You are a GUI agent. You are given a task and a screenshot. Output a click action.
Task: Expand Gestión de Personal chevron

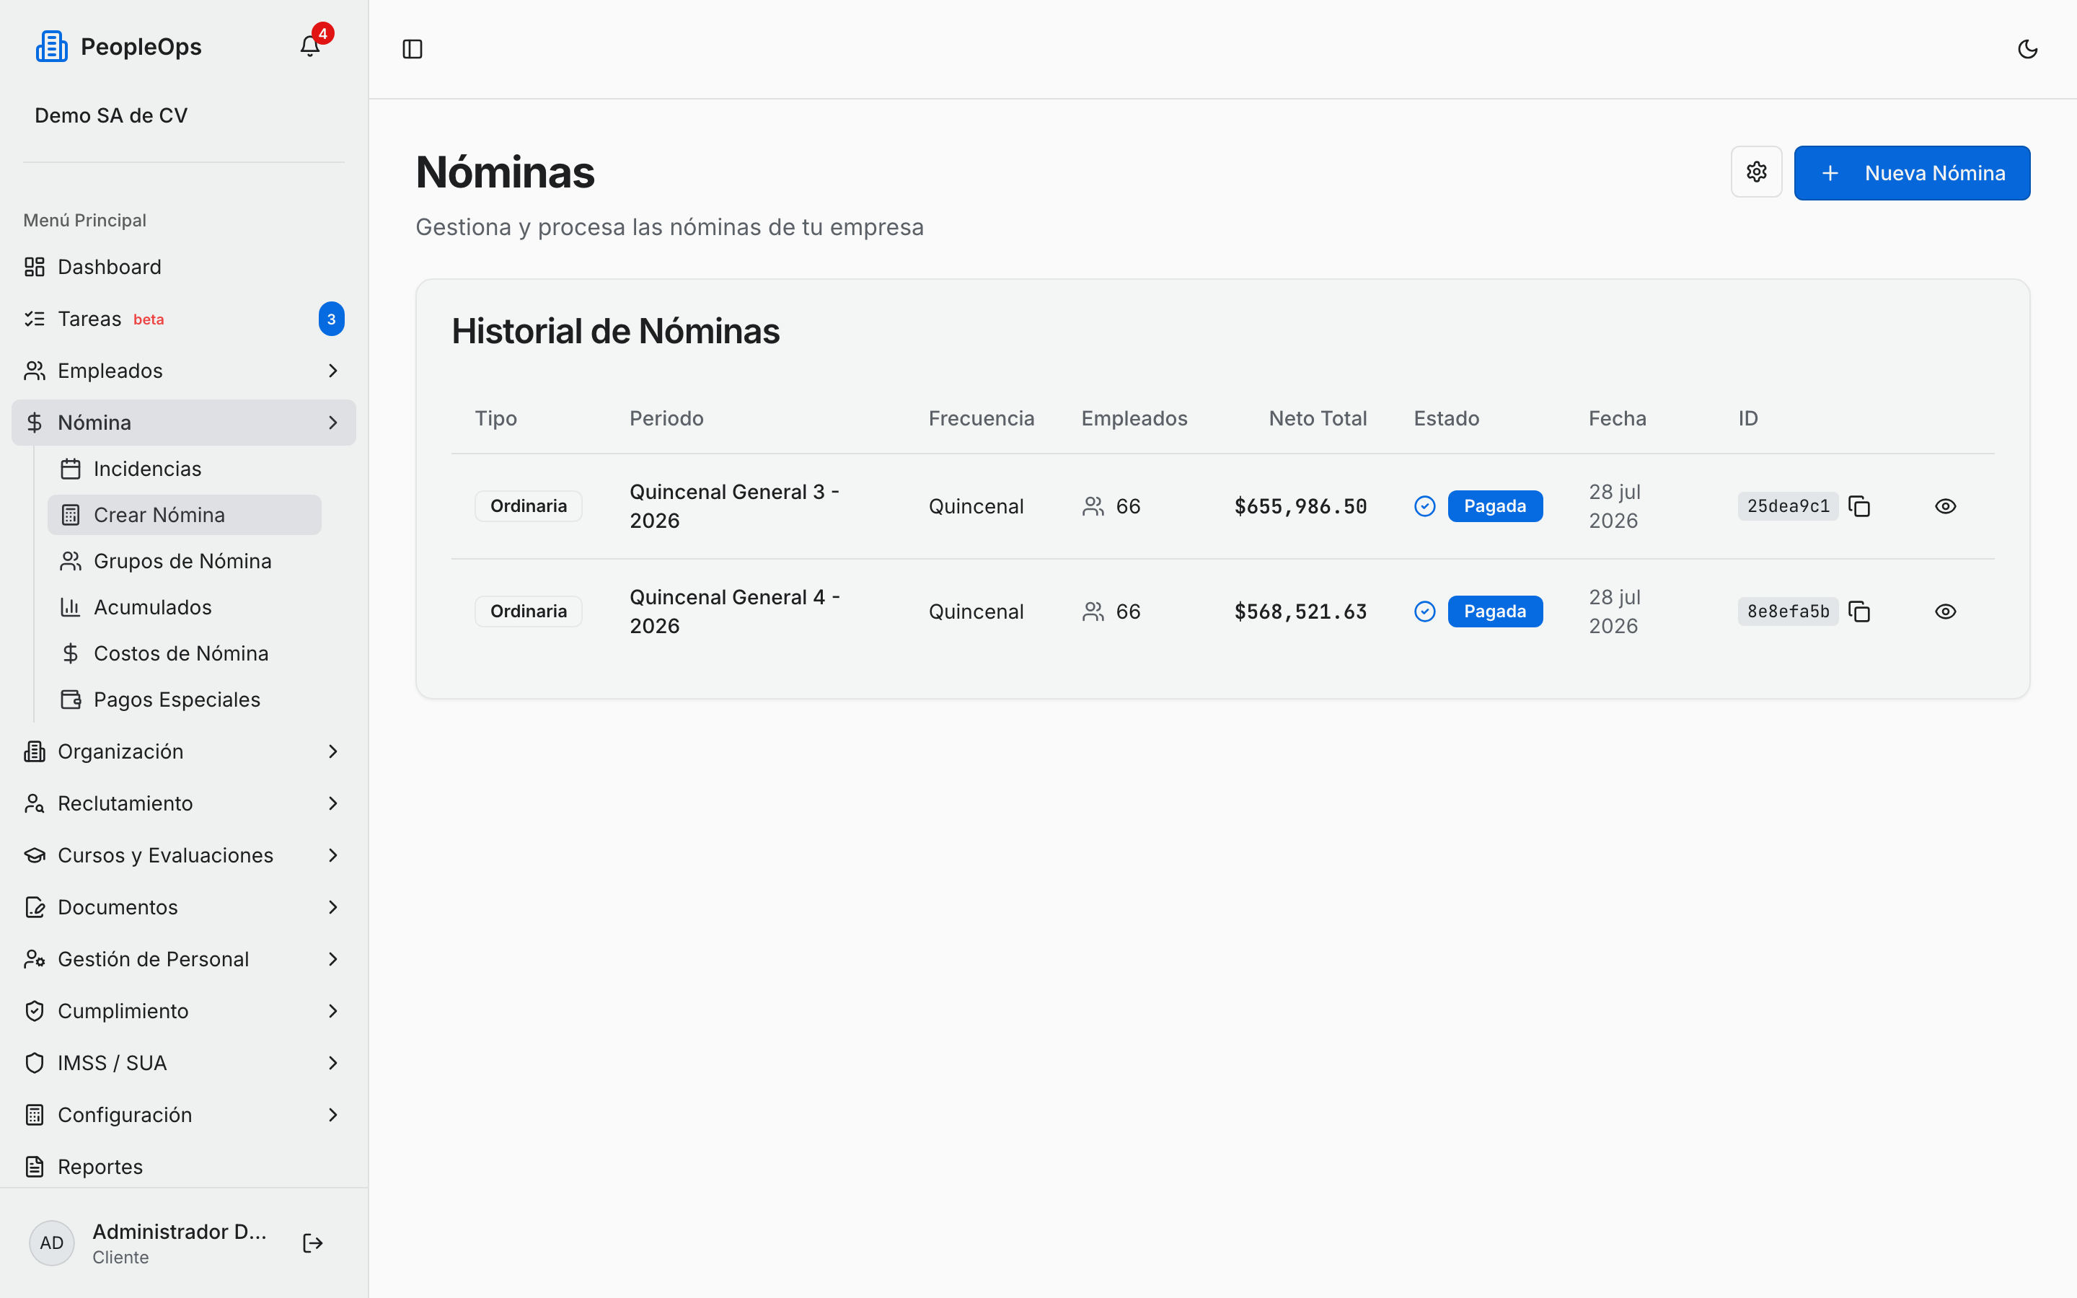coord(333,959)
